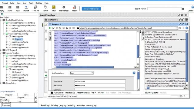The height and width of the screenshot is (109, 194).
Task: Open the Step menu
Action: click(x=25, y=3)
